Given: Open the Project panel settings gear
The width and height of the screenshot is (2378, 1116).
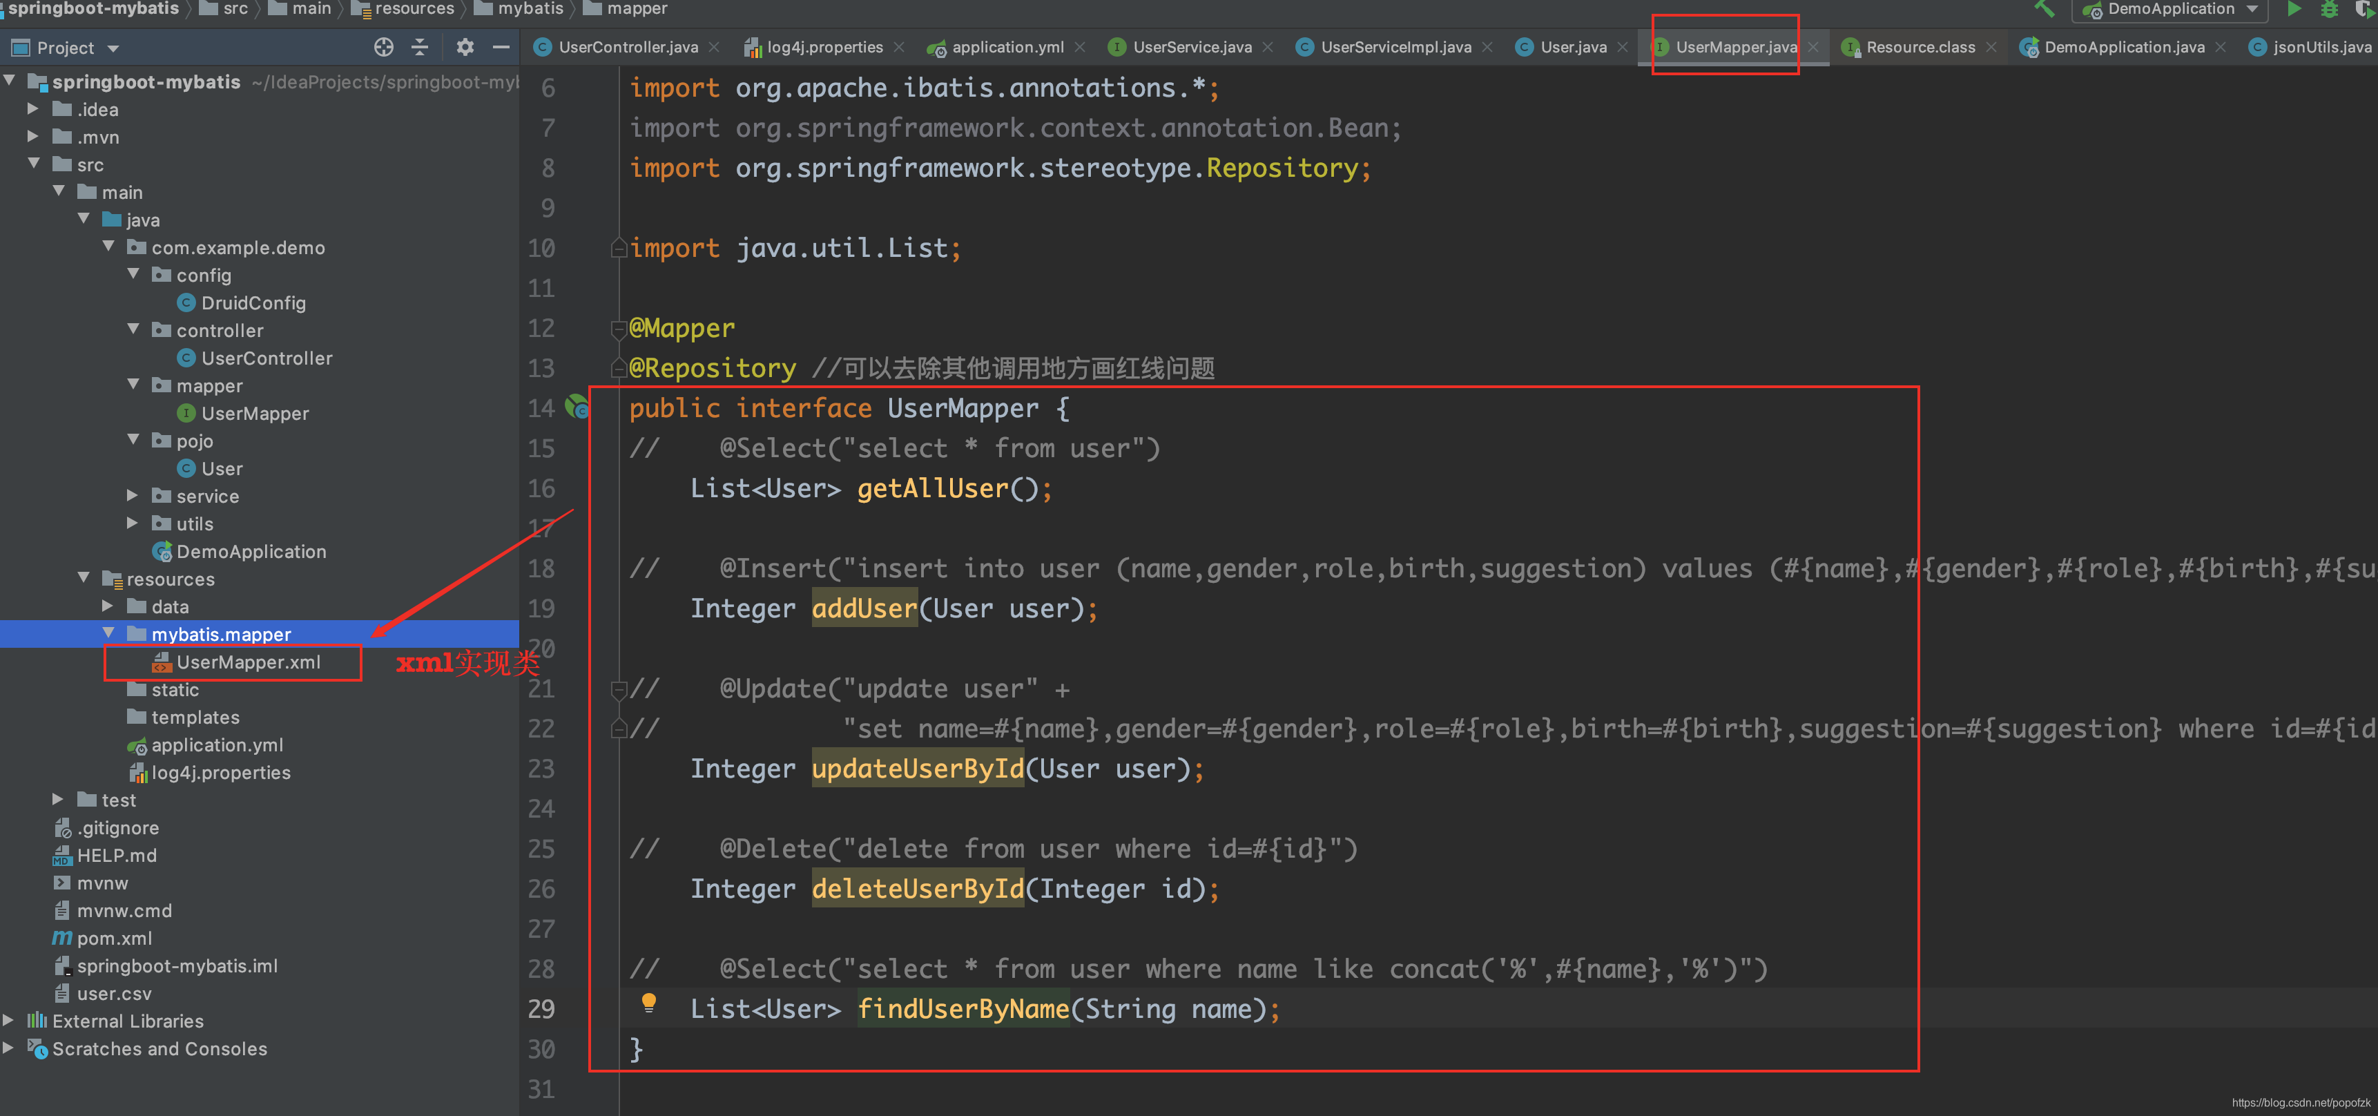Looking at the screenshot, I should tap(465, 47).
